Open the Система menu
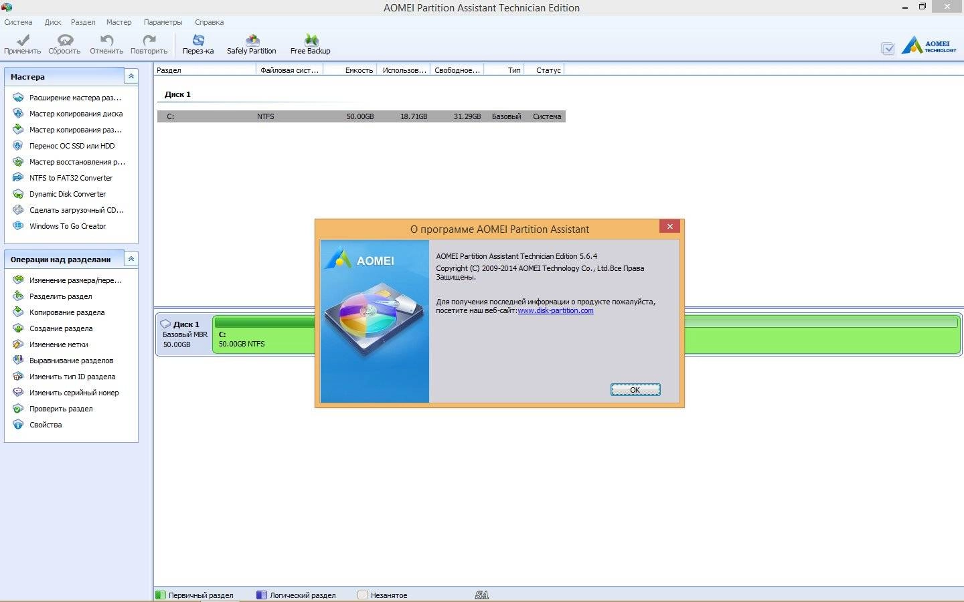Viewport: 964px width, 602px height. (18, 22)
